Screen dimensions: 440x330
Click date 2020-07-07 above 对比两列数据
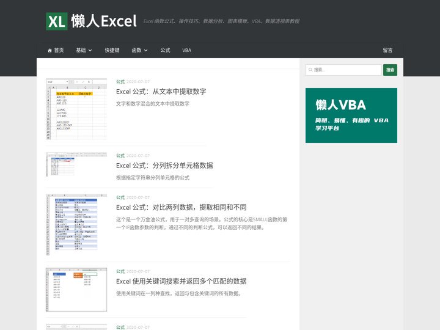coord(138,197)
